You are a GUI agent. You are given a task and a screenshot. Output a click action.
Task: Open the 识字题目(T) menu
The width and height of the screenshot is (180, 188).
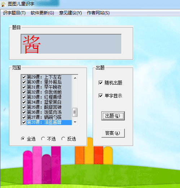click(x=14, y=13)
